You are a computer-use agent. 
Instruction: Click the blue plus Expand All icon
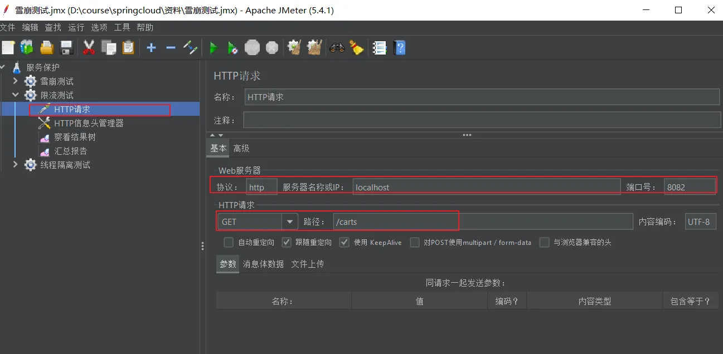point(151,48)
